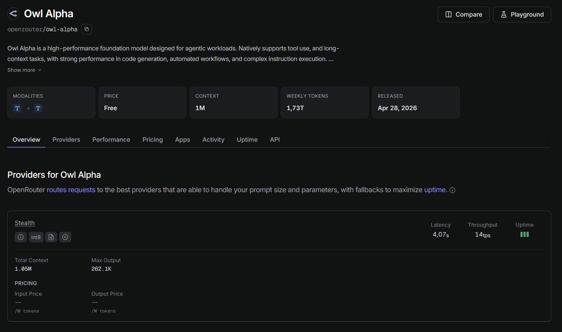Open the Providers tab
This screenshot has width=562, height=332.
[x=66, y=140]
